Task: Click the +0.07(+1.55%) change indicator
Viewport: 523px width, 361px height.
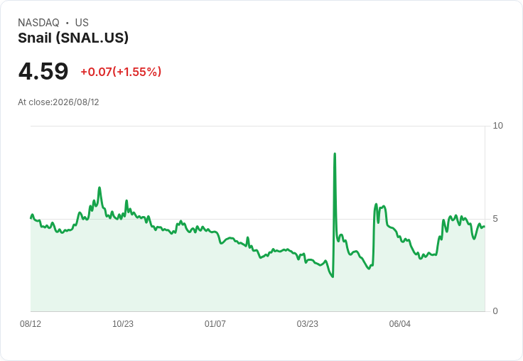Action: (x=121, y=72)
